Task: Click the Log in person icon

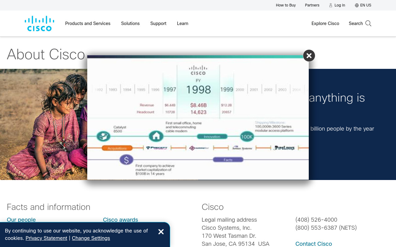Action: tap(331, 5)
